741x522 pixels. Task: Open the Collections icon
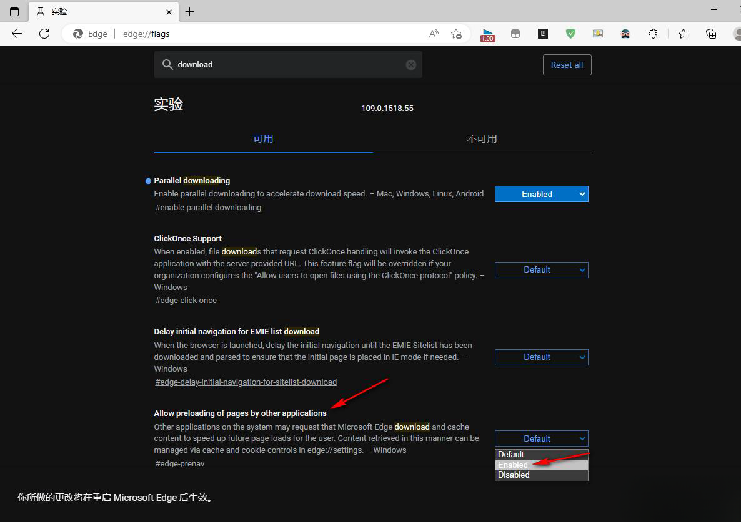711,34
